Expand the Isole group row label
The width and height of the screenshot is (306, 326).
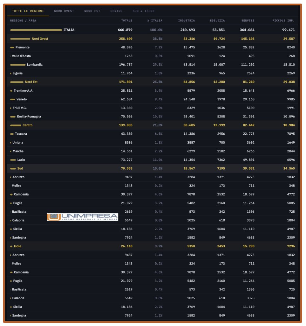coord(17,246)
